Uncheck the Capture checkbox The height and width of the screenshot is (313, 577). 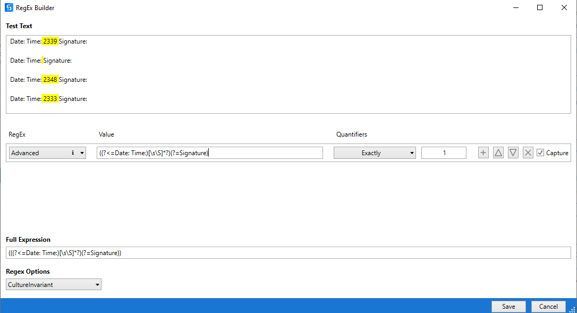(x=540, y=153)
